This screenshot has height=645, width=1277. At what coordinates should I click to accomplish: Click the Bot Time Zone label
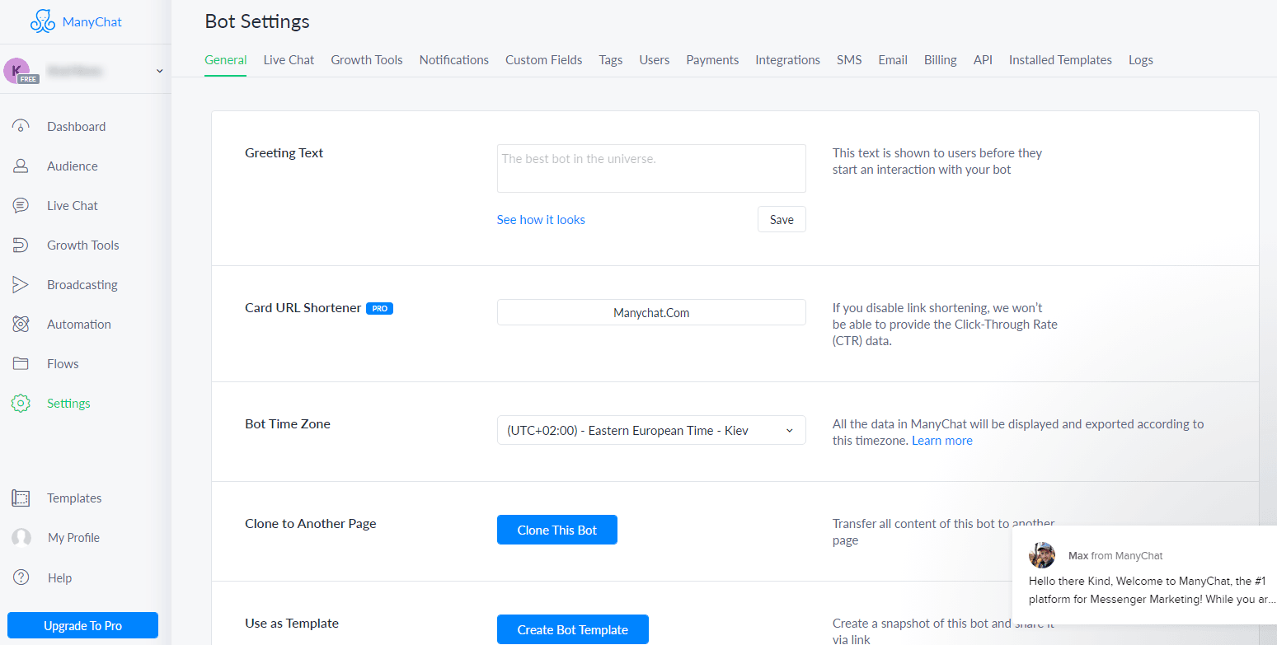click(x=288, y=424)
